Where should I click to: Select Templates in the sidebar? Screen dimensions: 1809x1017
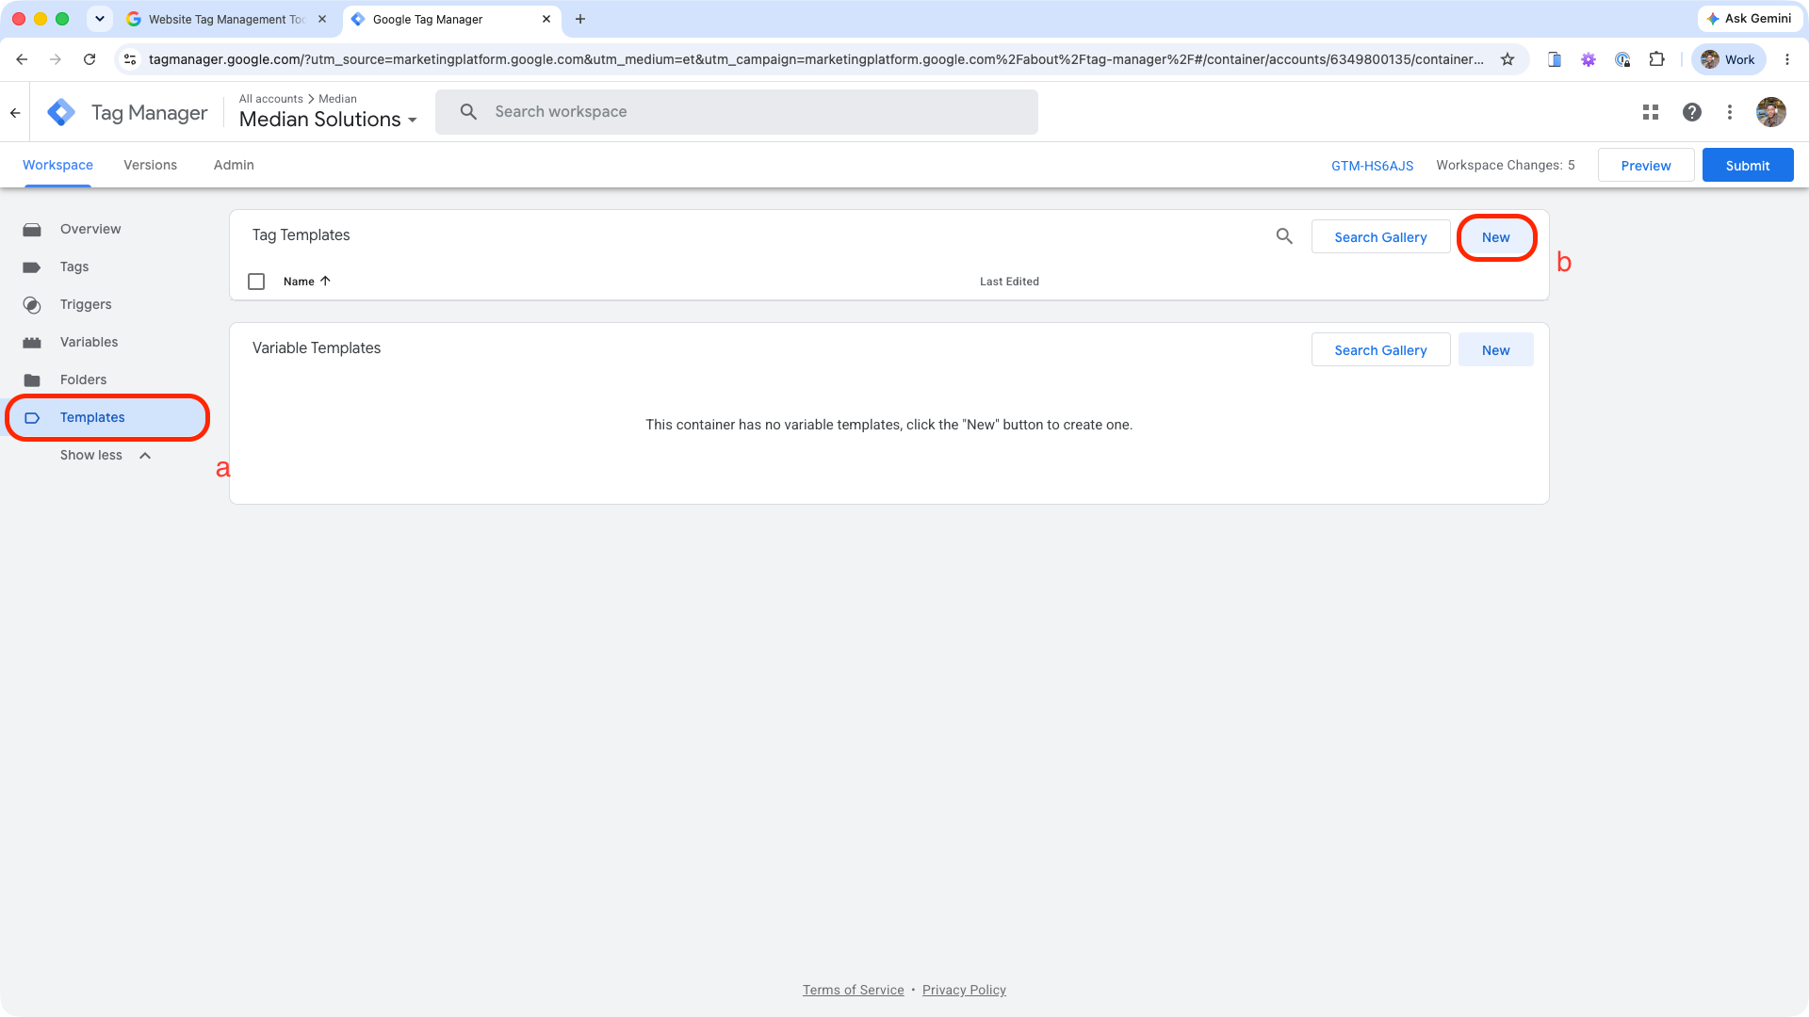106,417
